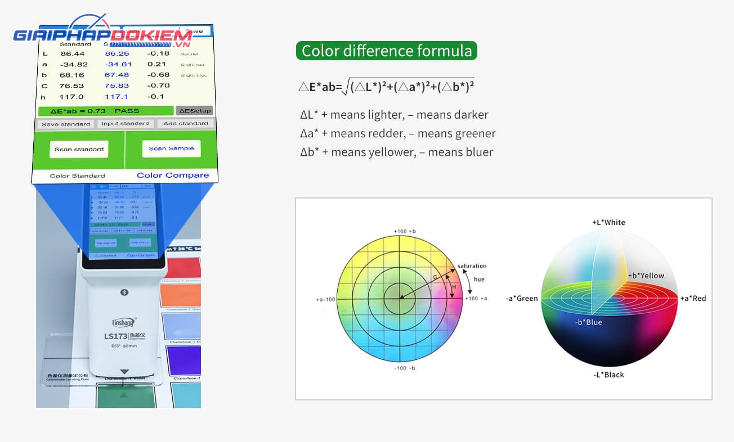The image size is (734, 442).
Task: Tap the Input standard button
Action: (125, 123)
